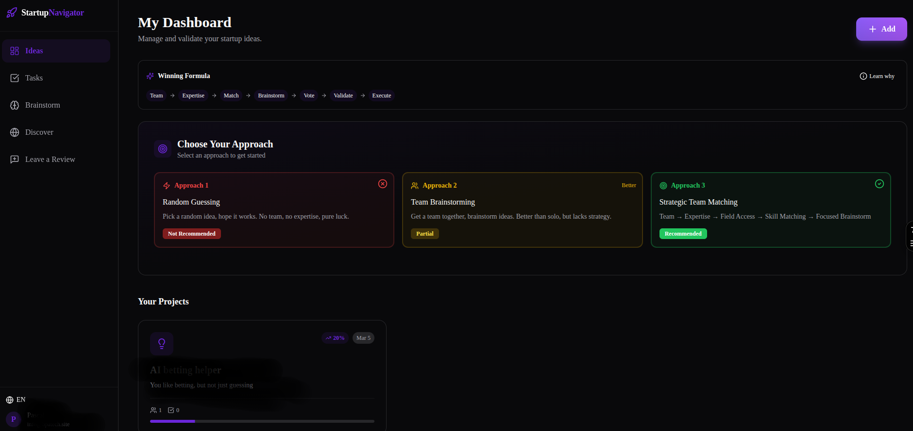Click the green checkmark on Approach 3
Viewport: 913px width, 431px height.
[879, 184]
